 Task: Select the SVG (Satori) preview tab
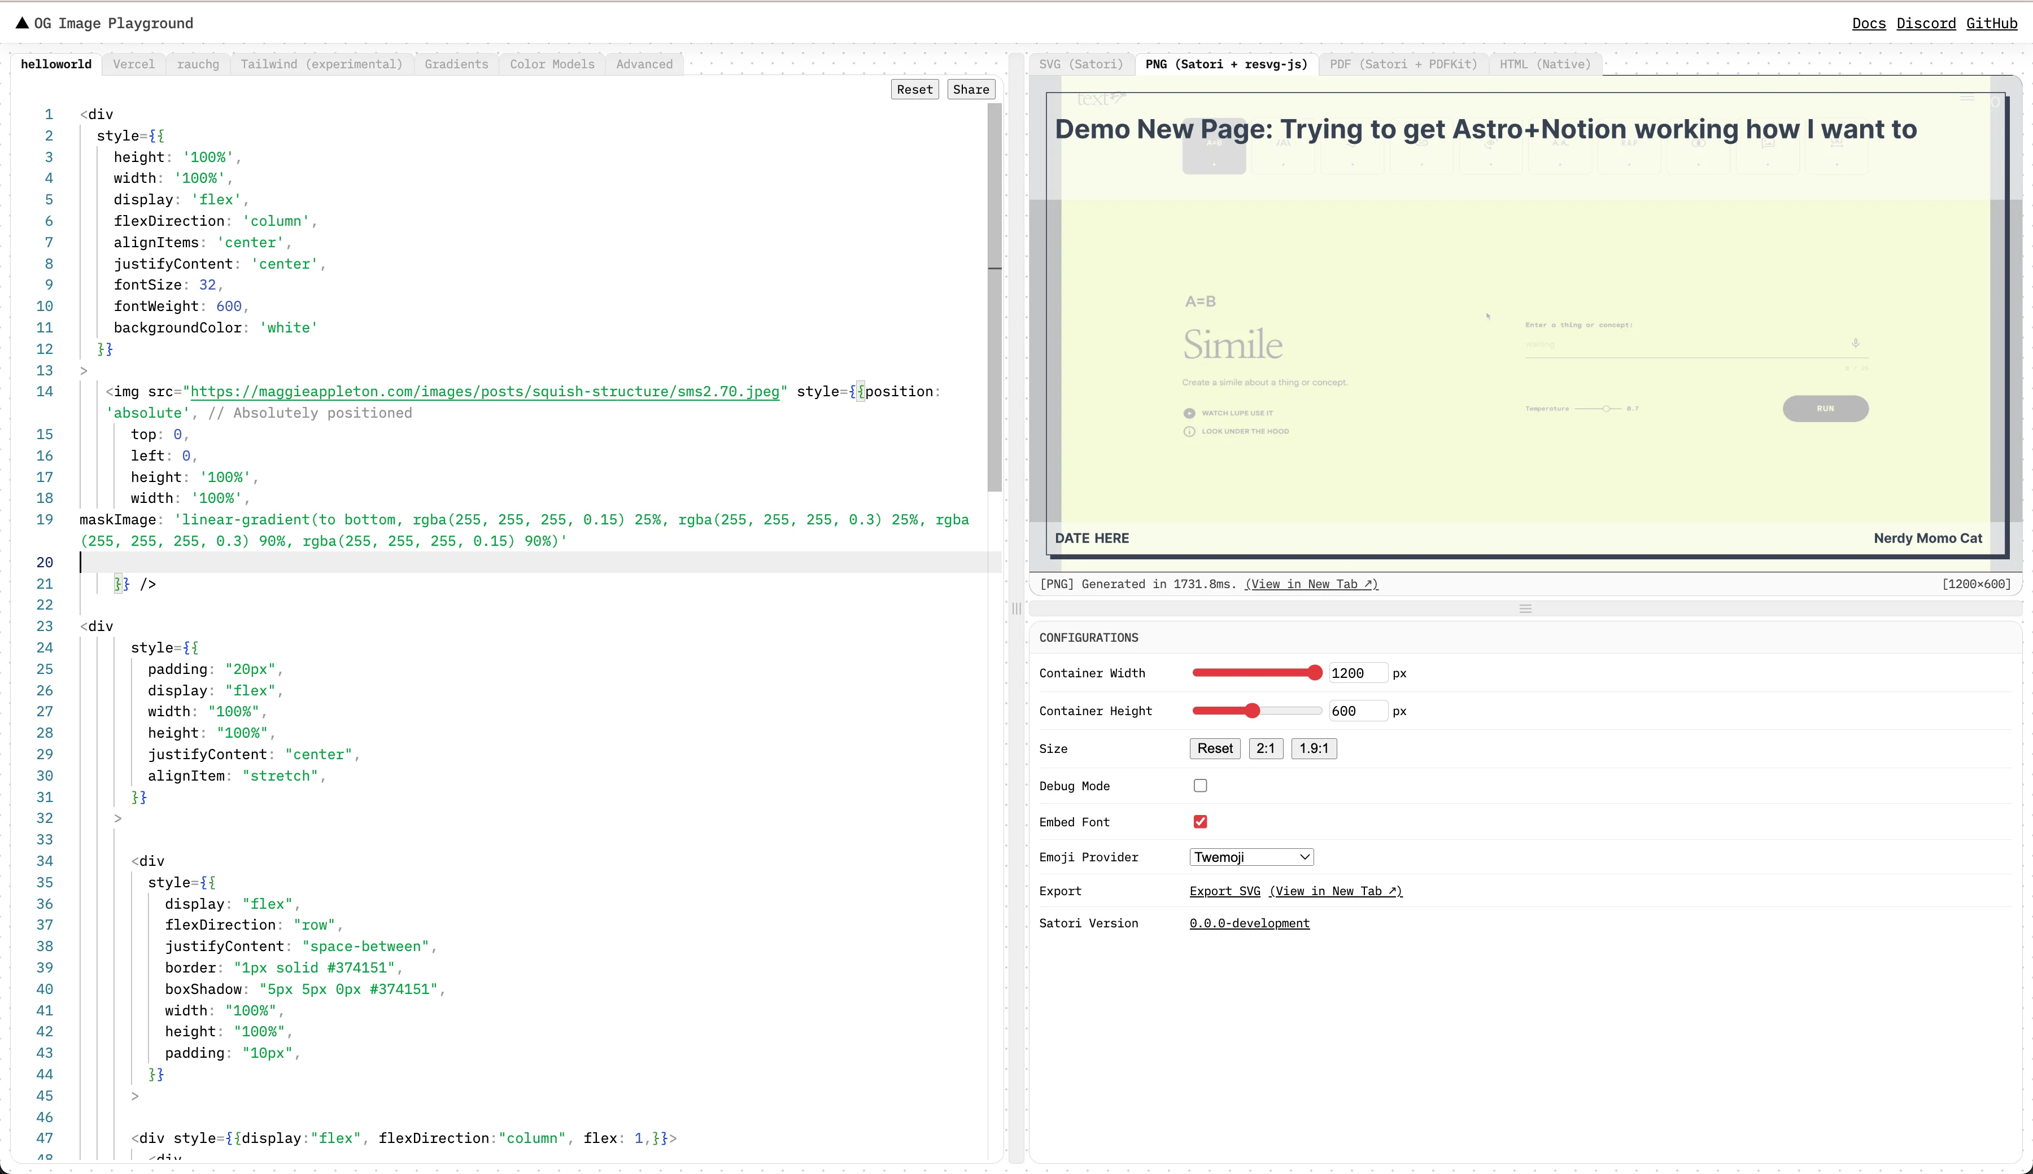(x=1080, y=64)
